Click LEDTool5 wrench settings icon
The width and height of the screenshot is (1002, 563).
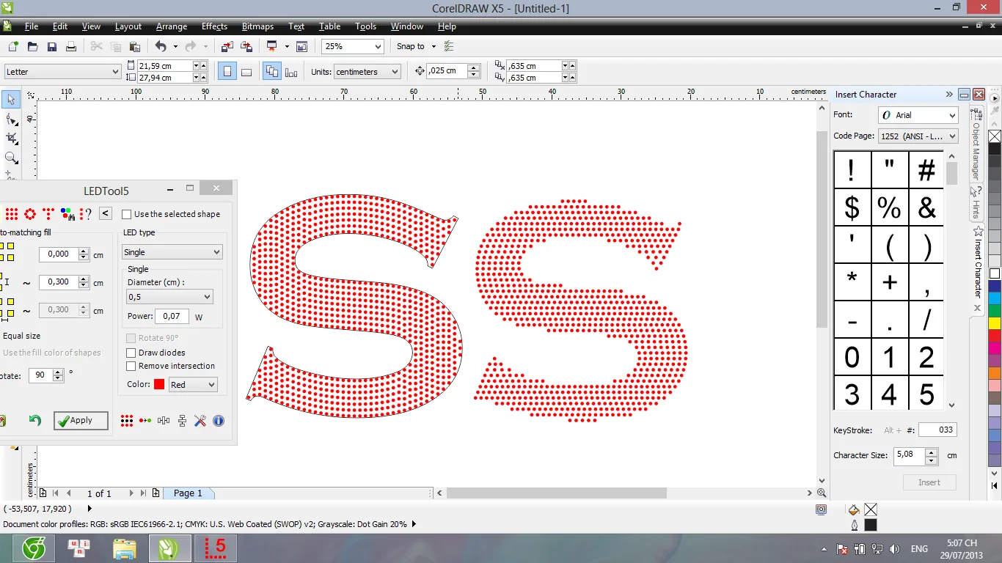pos(200,421)
